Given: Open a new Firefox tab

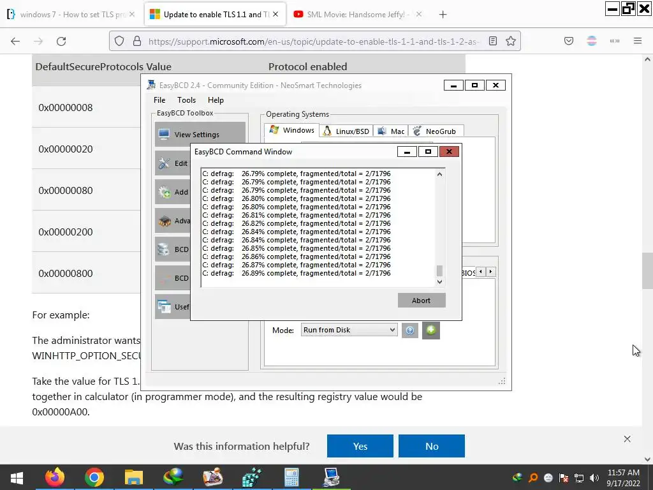Looking at the screenshot, I should click(x=443, y=15).
